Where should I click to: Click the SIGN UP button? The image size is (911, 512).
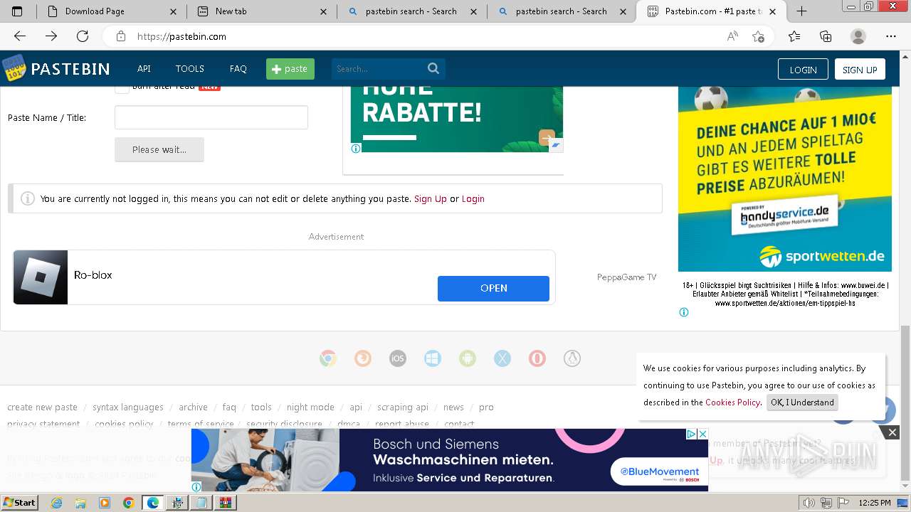pos(860,69)
